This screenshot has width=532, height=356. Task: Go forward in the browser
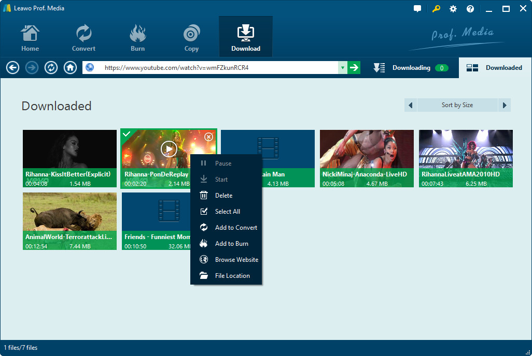point(32,68)
